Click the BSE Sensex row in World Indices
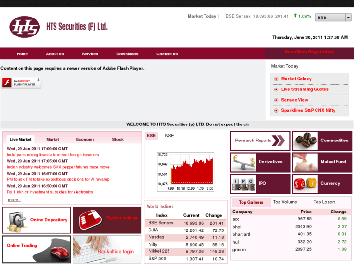 coord(186,223)
